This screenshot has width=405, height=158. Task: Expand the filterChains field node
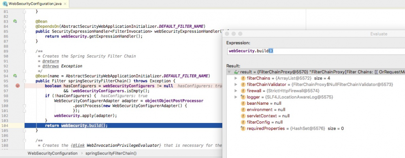point(236,78)
